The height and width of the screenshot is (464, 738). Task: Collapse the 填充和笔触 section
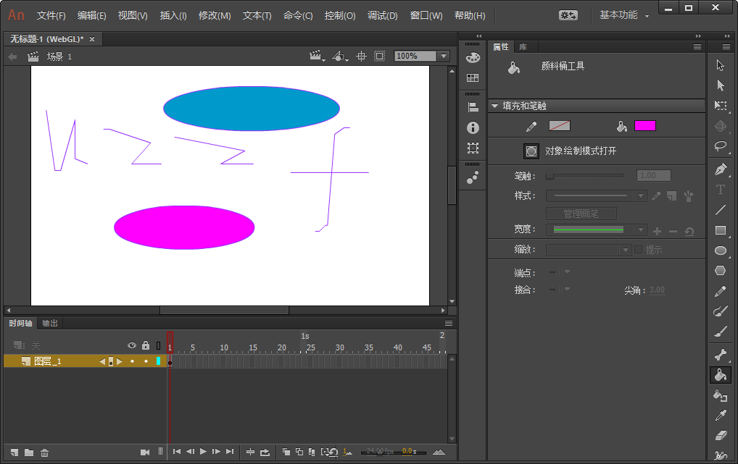[x=496, y=105]
